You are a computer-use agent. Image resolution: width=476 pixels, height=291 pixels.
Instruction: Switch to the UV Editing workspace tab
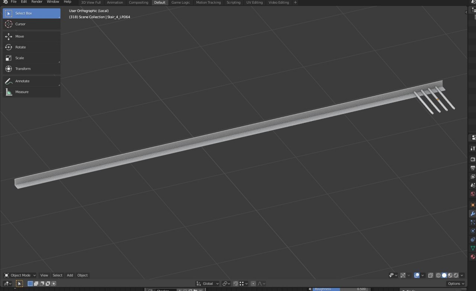pyautogui.click(x=254, y=2)
